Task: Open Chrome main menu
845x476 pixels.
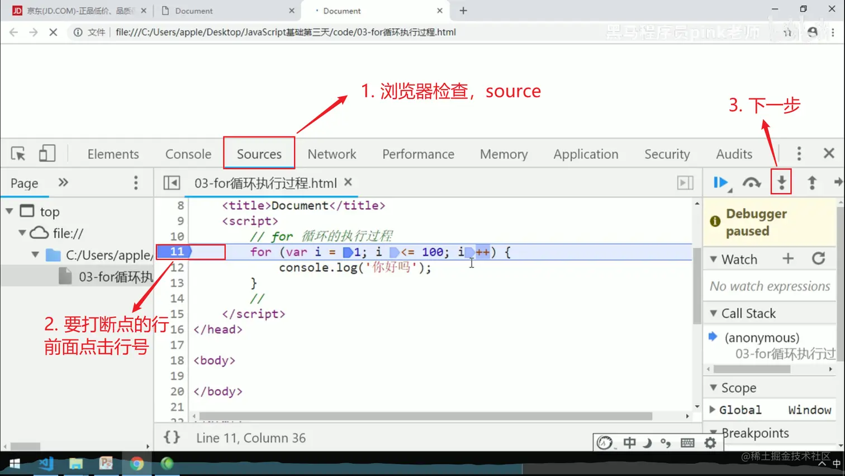Action: (x=833, y=32)
